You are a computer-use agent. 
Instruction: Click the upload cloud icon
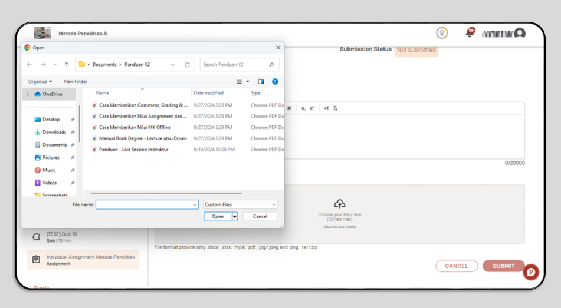pos(340,204)
